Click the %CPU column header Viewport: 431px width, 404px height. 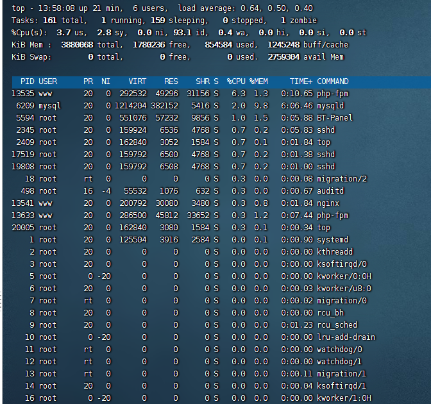235,81
